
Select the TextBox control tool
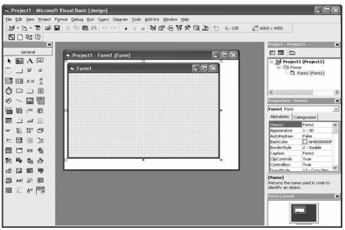pos(40,61)
